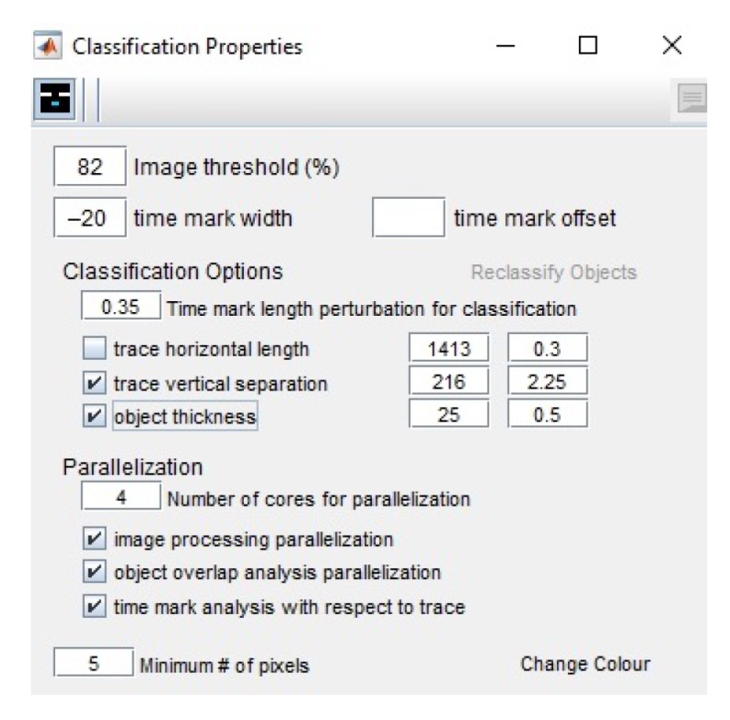Uncheck object overlap analysis parallelization
730x720 pixels.
[x=92, y=572]
